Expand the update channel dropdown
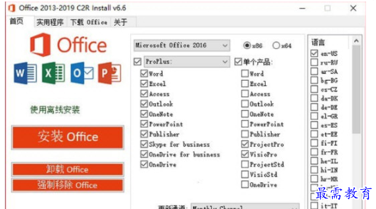 click(245, 206)
